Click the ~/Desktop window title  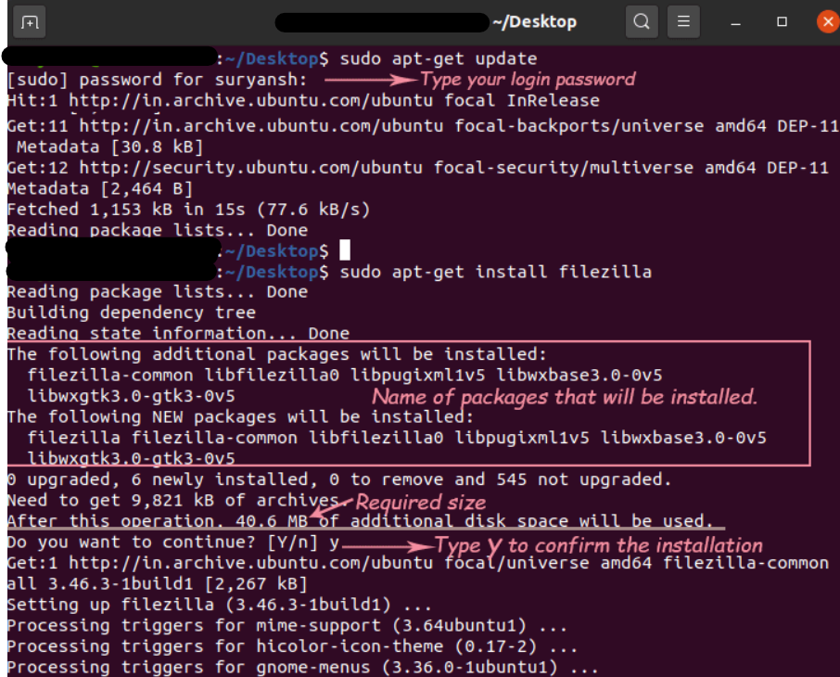click(535, 22)
